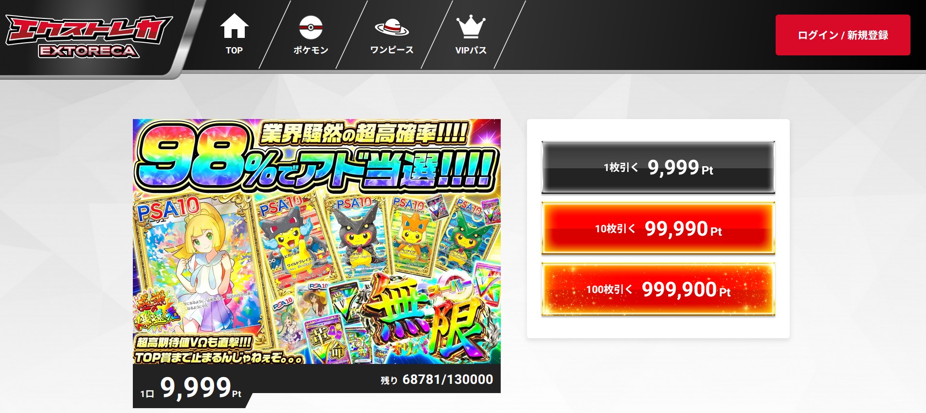Click the remaining count 68781/130000

(437, 379)
